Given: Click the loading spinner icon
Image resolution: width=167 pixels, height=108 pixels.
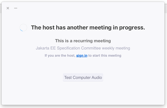Looking at the screenshot, I should point(23,28).
